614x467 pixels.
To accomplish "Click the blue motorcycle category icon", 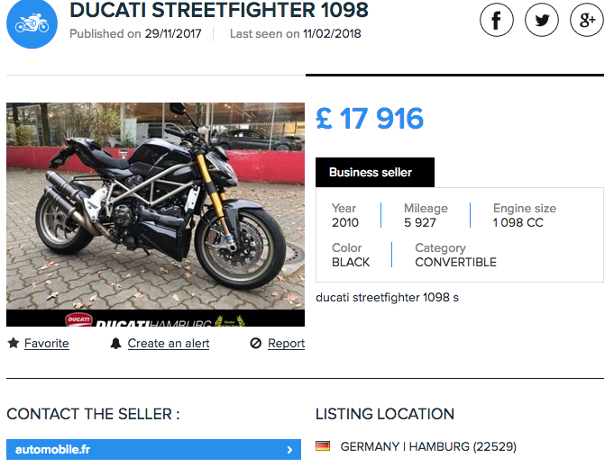I will (x=32, y=23).
